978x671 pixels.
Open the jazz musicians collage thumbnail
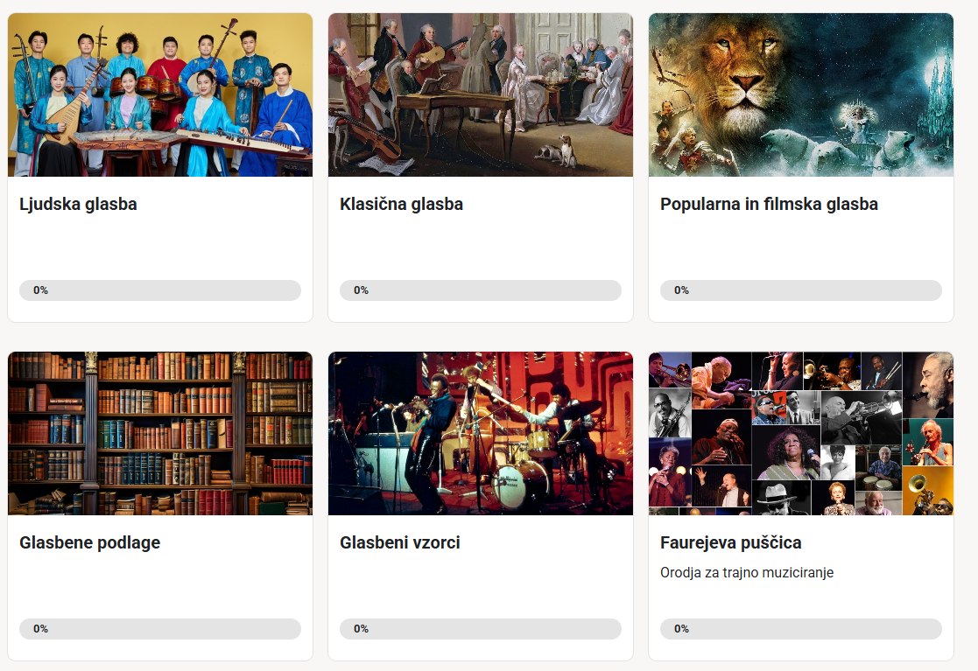[x=800, y=433]
